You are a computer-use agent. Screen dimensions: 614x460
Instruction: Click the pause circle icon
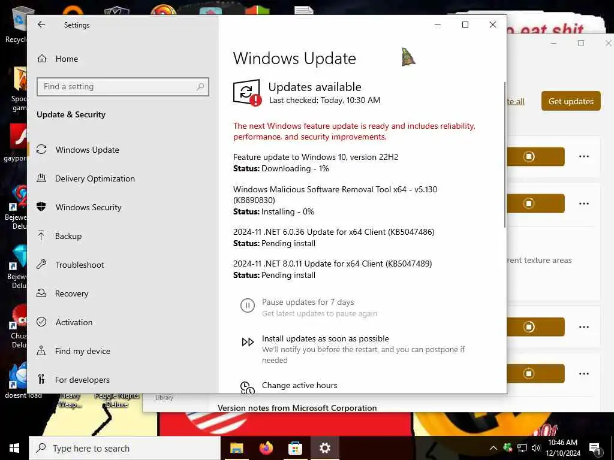pyautogui.click(x=248, y=305)
